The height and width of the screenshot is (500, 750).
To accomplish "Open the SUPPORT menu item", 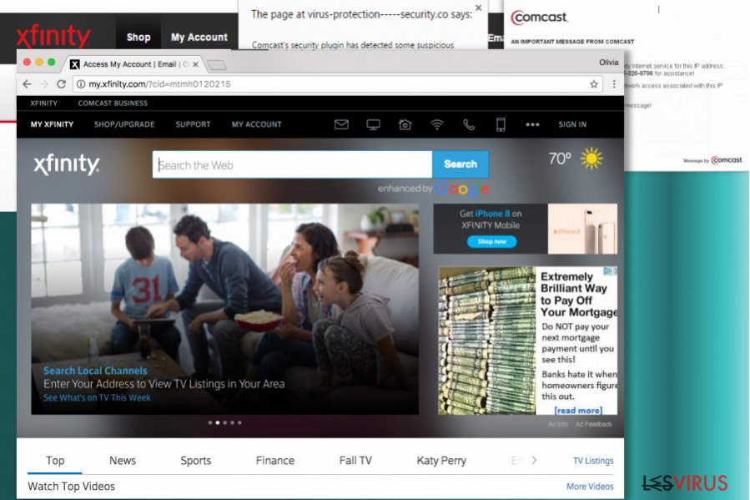I will pos(193,124).
